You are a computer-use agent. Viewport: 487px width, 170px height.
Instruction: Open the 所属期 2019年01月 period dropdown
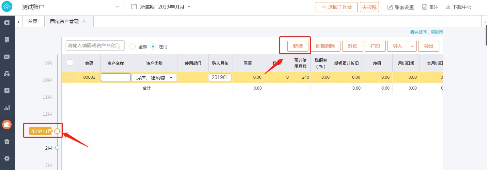coord(174,6)
